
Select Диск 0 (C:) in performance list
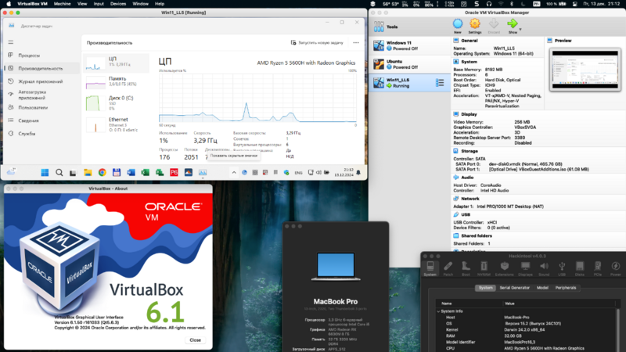point(116,103)
